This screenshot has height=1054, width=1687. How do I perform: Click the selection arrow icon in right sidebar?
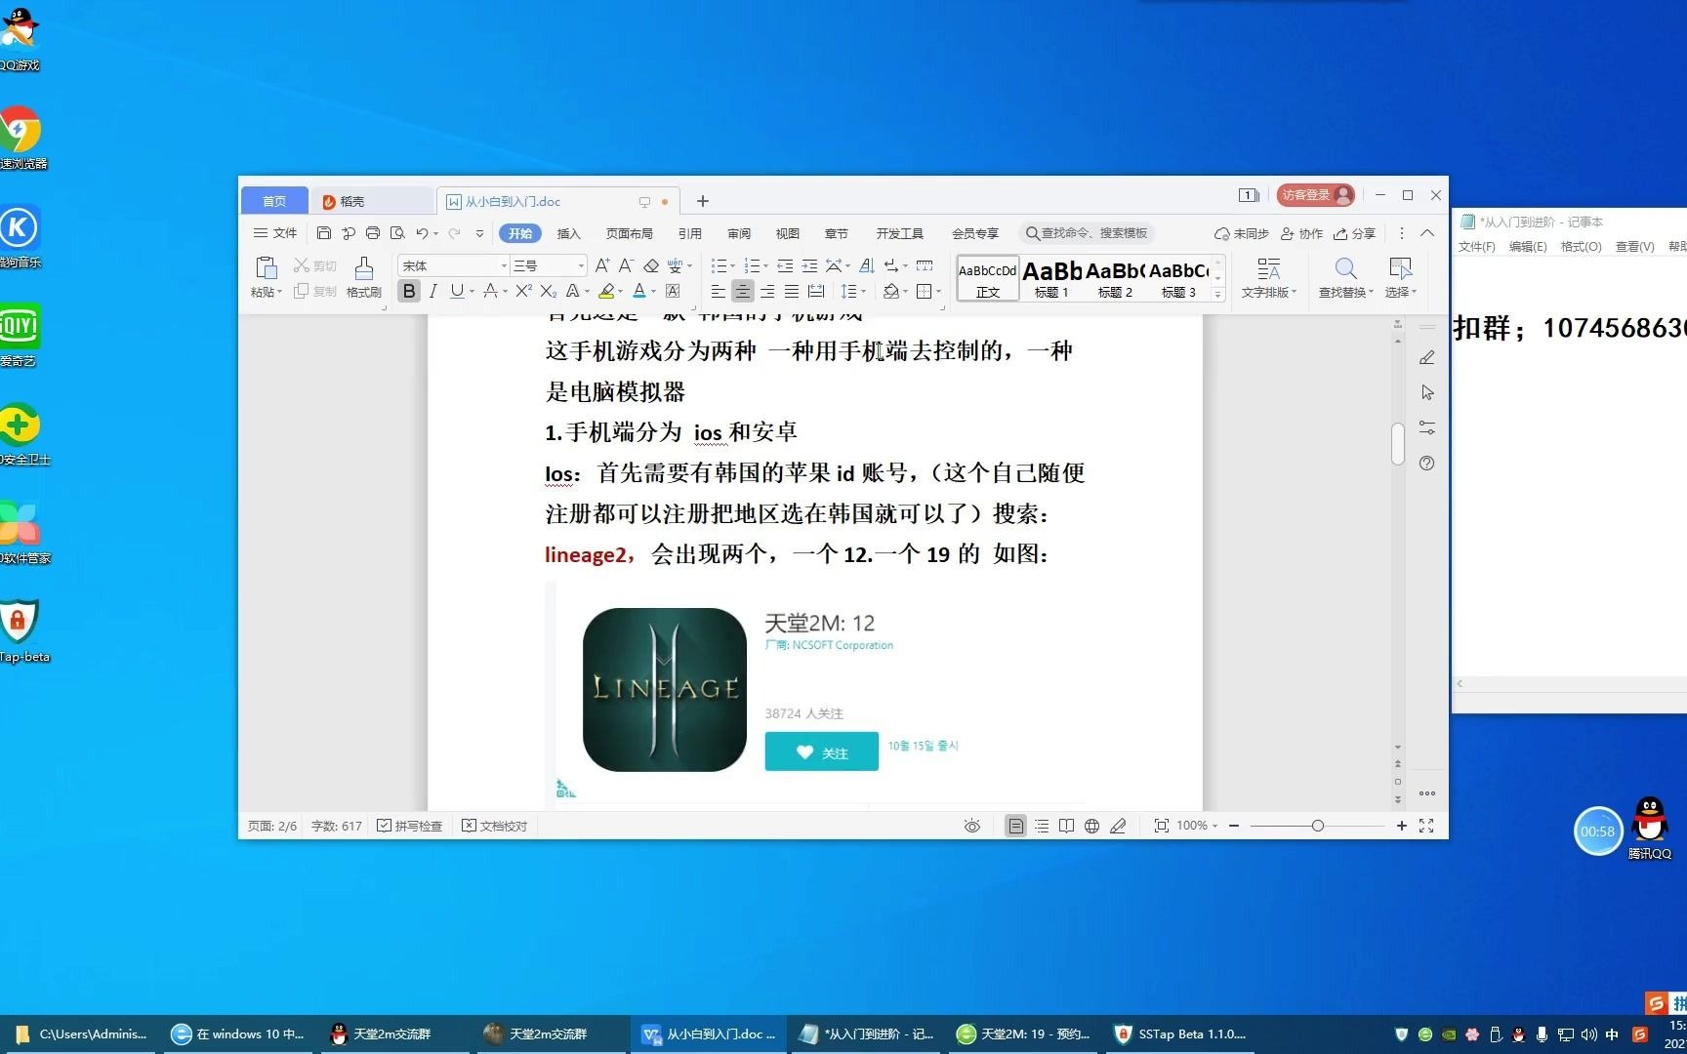(x=1427, y=392)
